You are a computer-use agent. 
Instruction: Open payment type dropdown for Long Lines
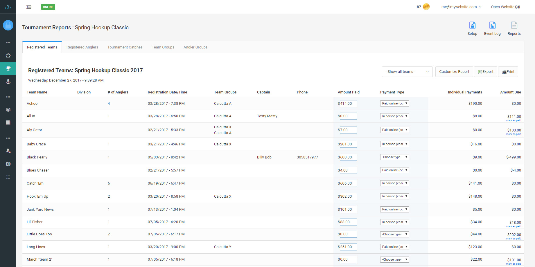pos(394,247)
